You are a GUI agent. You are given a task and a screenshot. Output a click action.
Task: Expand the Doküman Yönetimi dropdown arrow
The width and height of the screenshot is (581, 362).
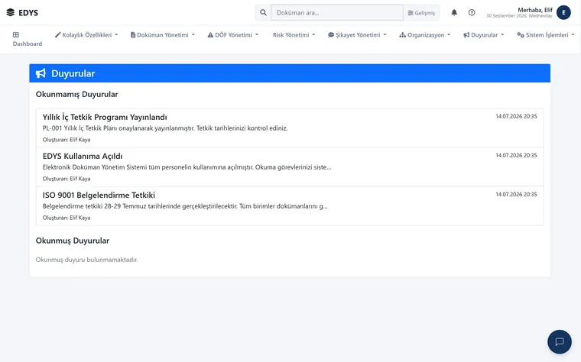[193, 35]
